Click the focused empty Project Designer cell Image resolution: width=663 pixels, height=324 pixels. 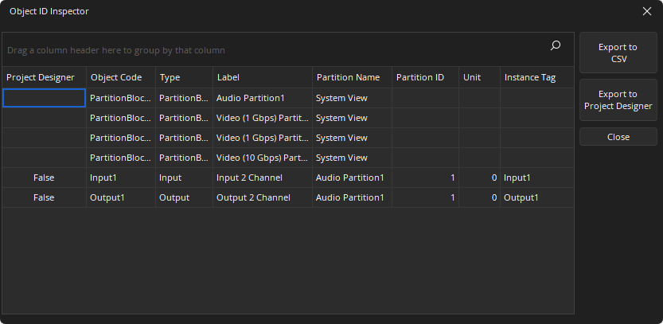tap(44, 98)
